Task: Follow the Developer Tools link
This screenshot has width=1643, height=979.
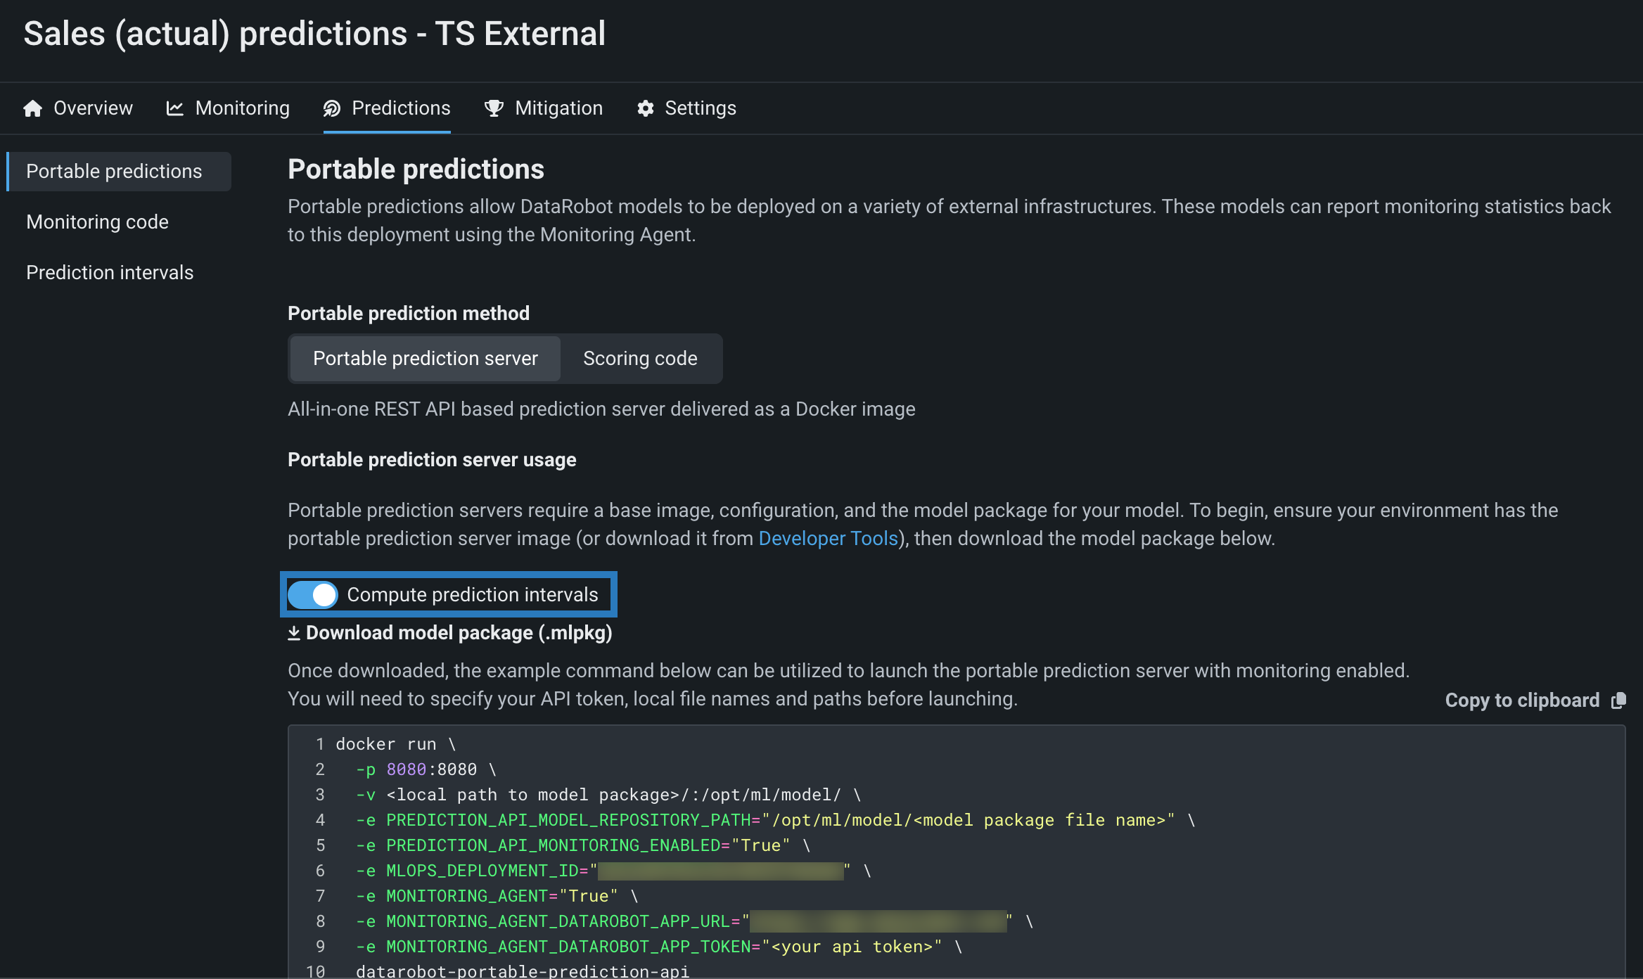Action: tap(828, 539)
